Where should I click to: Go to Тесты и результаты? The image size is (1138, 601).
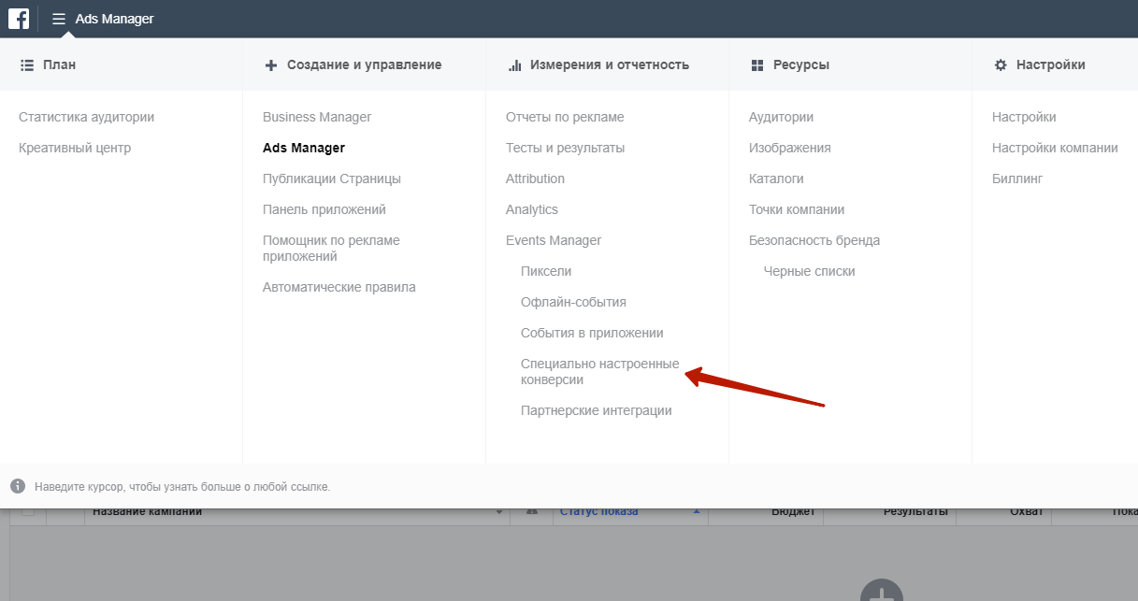point(565,148)
